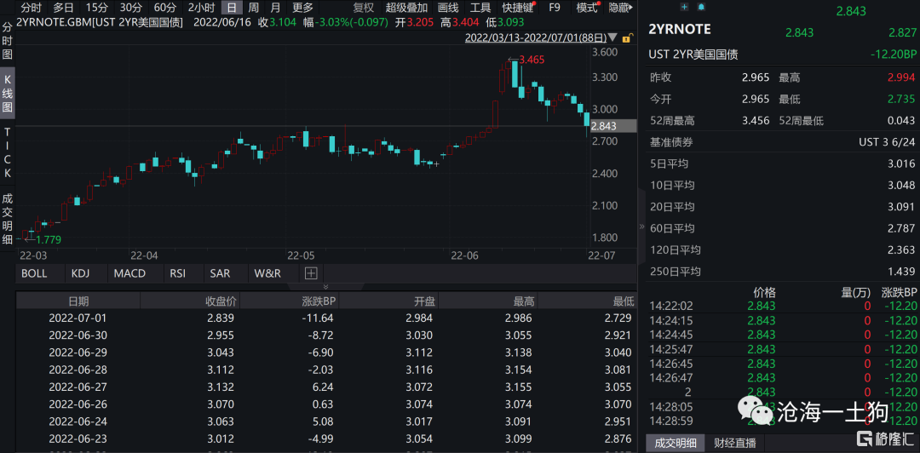Enable the MACD indicator
The width and height of the screenshot is (920, 453).
pyautogui.click(x=129, y=272)
